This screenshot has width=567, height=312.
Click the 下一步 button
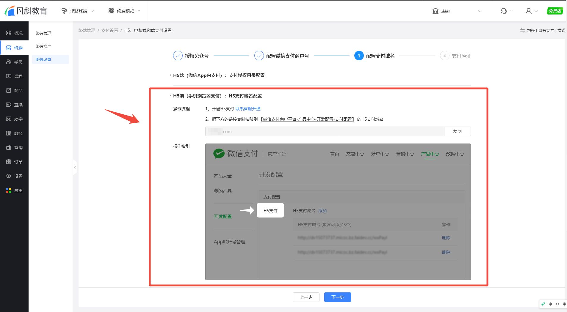(338, 297)
